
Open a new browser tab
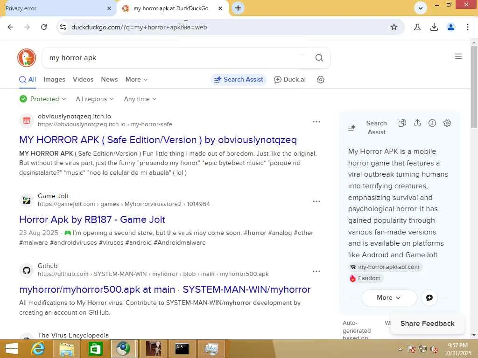tap(238, 8)
